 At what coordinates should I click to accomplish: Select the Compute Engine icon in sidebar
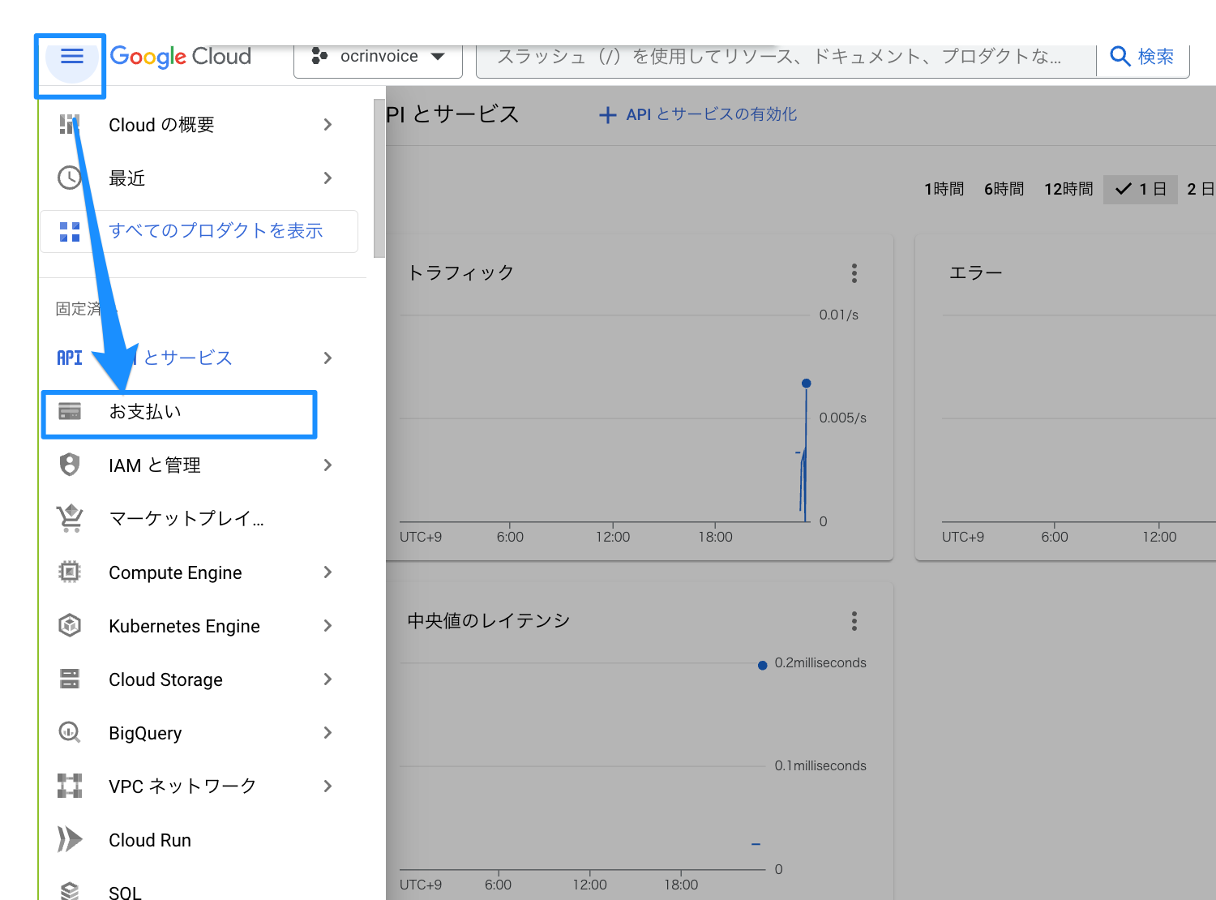pos(70,572)
